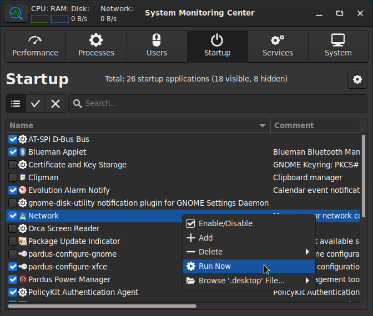Uncheck pardus-configure-xfce checkbox
Image resolution: width=373 pixels, height=316 pixels.
tap(13, 267)
